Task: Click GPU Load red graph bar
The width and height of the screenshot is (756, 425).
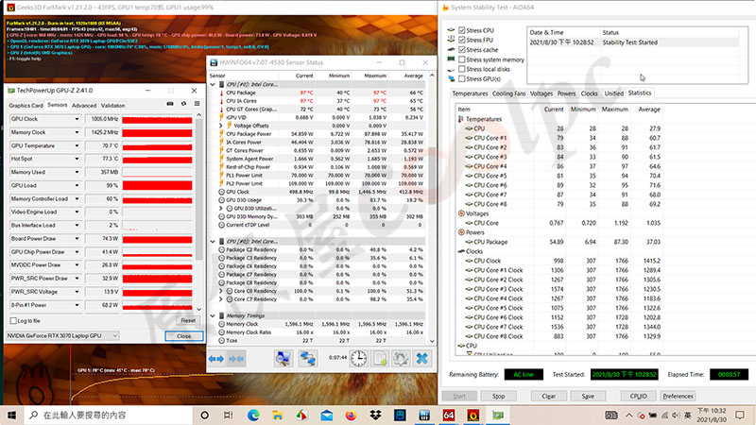Action: 157,185
